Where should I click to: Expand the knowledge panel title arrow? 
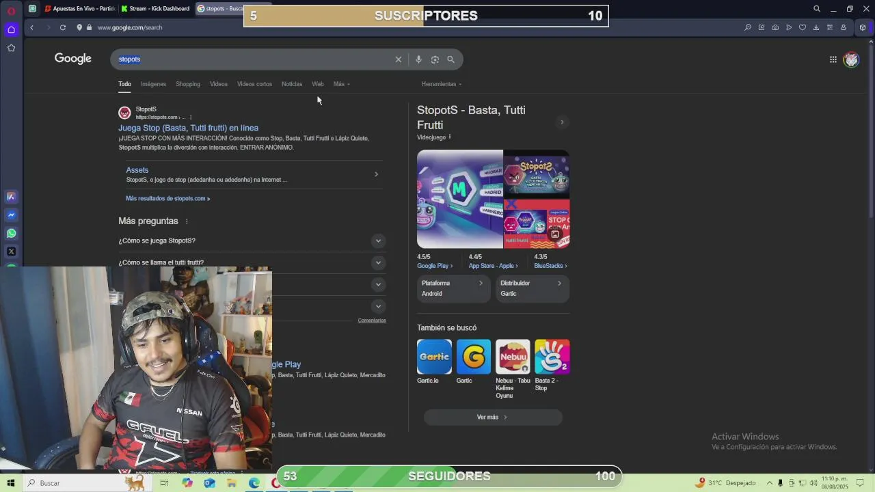[x=562, y=122]
